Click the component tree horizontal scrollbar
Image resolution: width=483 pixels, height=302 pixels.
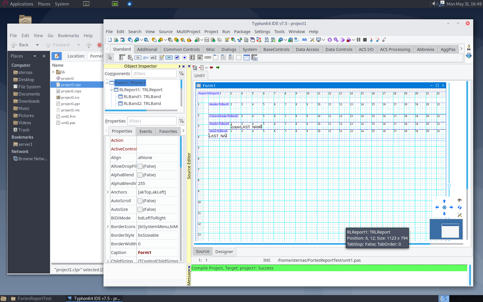[x=141, y=110]
